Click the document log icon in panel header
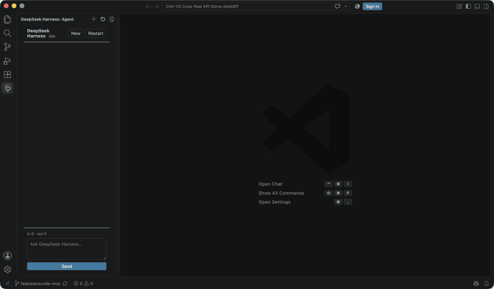The image size is (494, 289). (x=112, y=19)
